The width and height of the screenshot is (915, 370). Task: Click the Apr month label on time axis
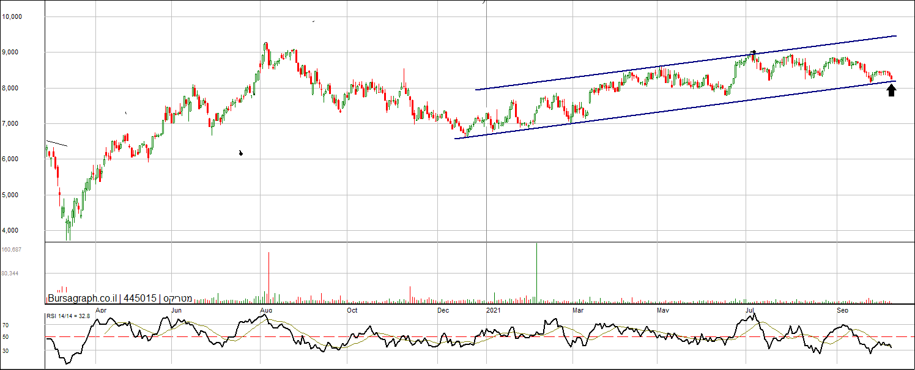[102, 310]
